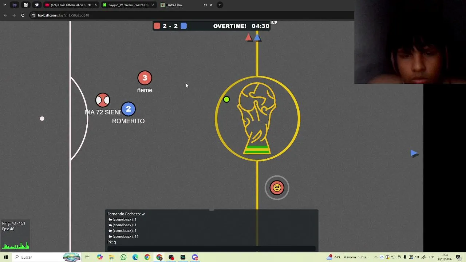Open the Copilot taskbar icon
Image resolution: width=466 pixels, height=262 pixels.
100,257
